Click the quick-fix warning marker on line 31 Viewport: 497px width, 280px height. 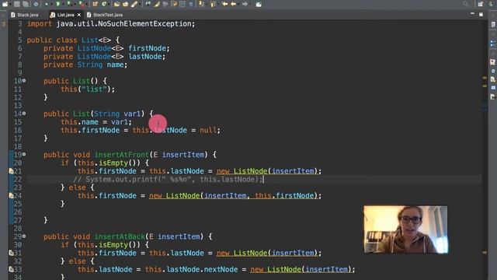point(11,253)
